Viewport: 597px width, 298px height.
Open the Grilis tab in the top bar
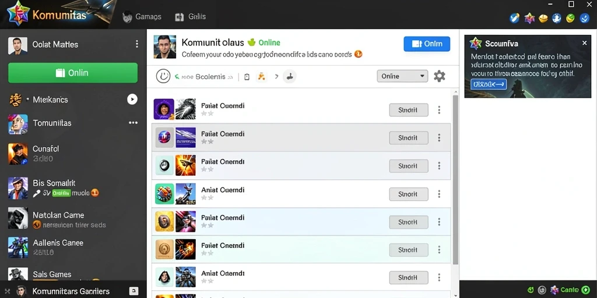[x=191, y=17]
